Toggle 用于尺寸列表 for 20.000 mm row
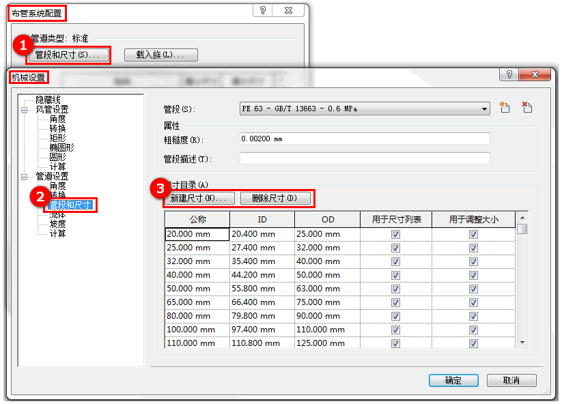Image resolution: width=562 pixels, height=404 pixels. 395,234
